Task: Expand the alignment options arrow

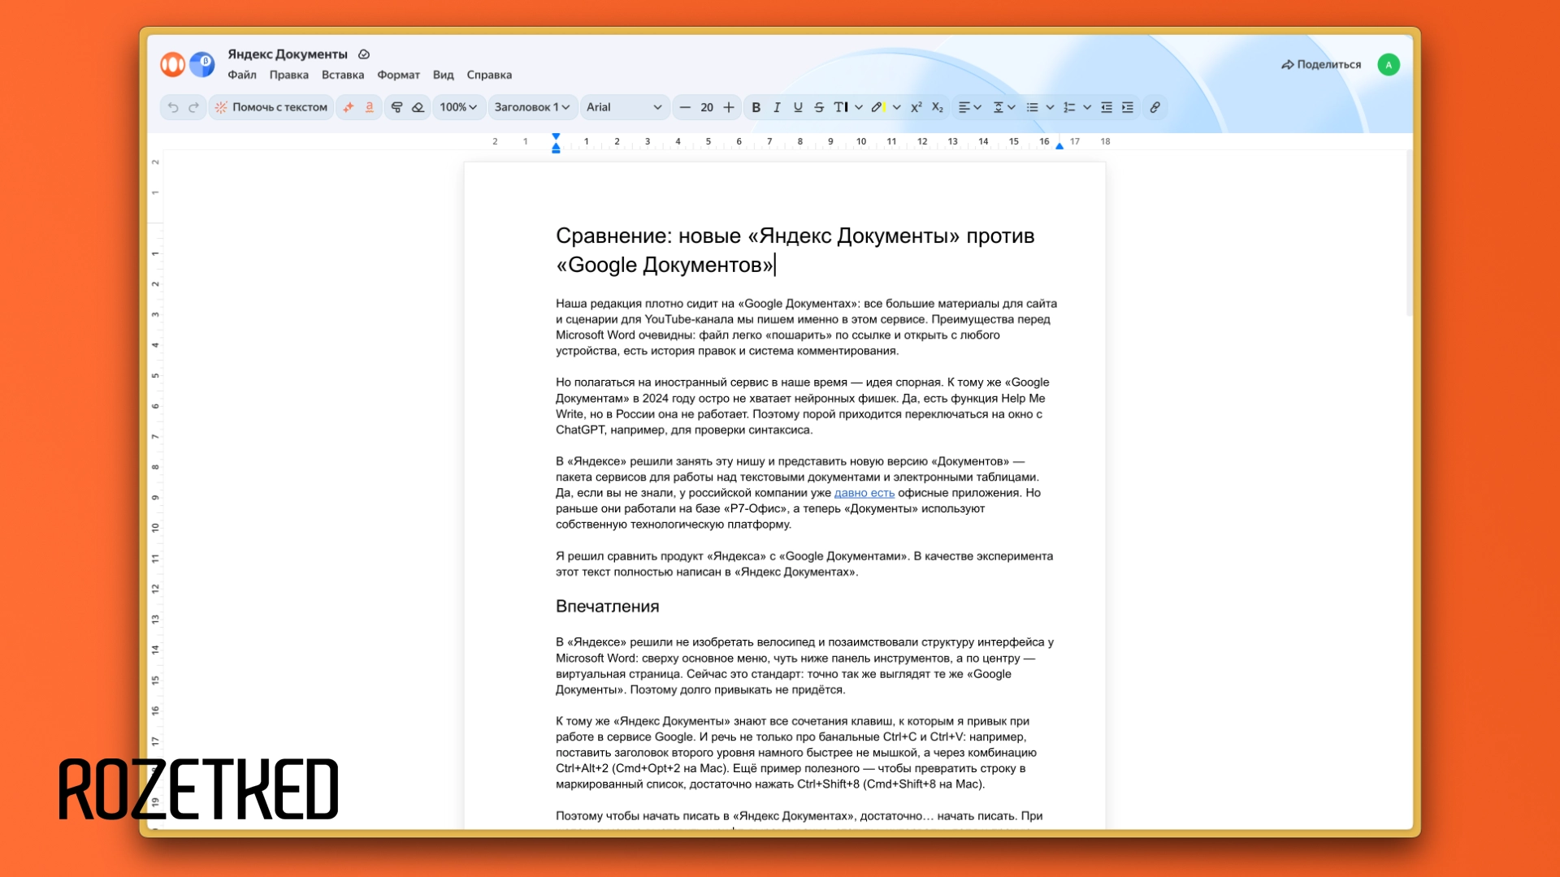Action: (977, 107)
